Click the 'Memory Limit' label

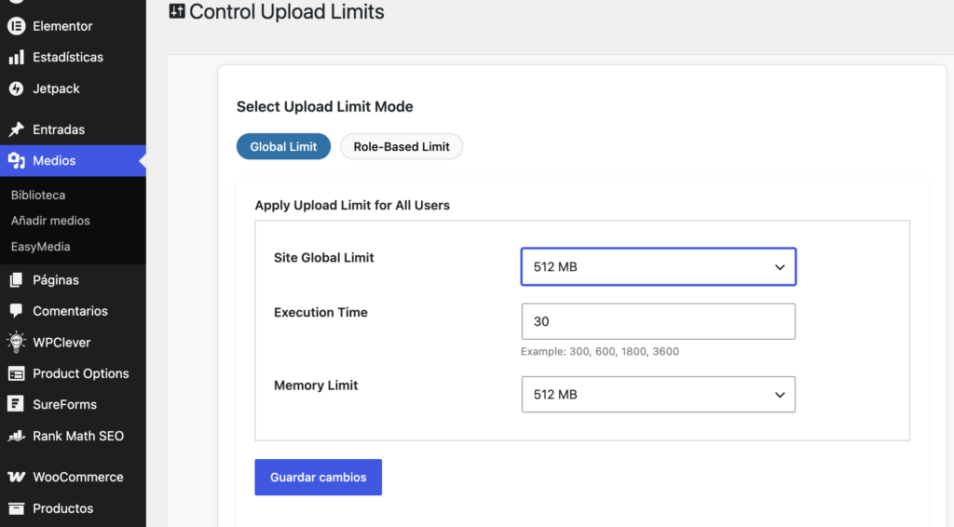[316, 385]
